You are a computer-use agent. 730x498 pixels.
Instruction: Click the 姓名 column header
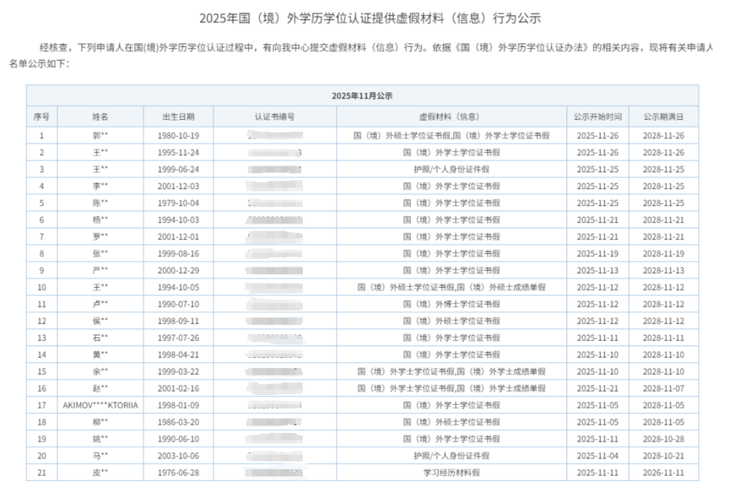click(99, 116)
